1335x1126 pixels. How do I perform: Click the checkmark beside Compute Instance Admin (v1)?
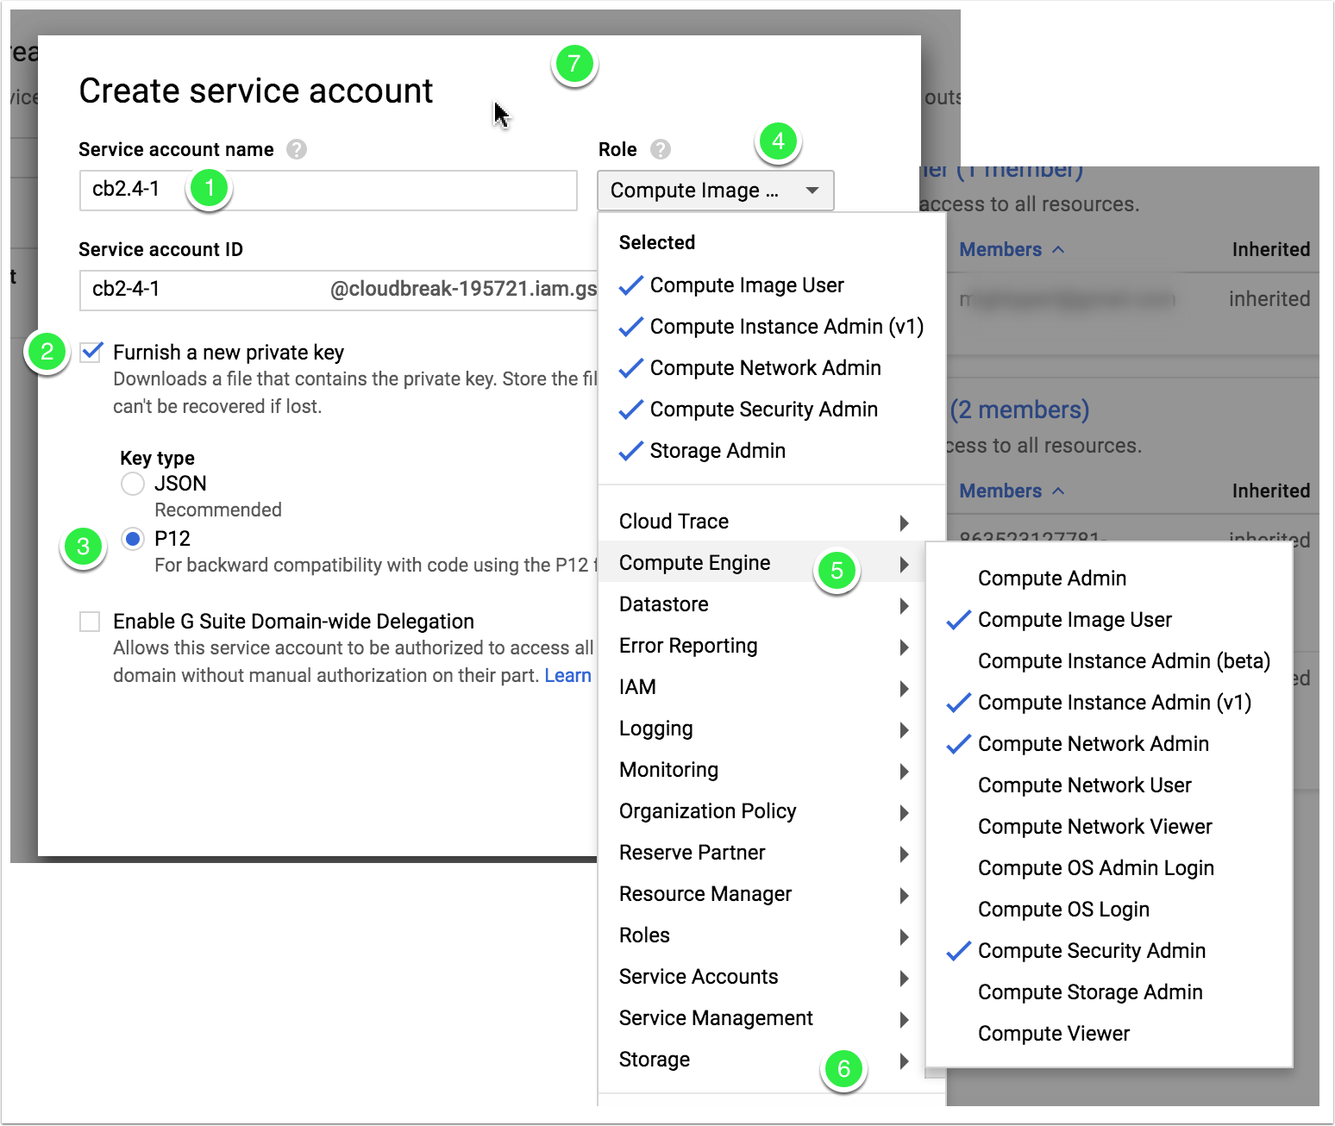coord(630,326)
